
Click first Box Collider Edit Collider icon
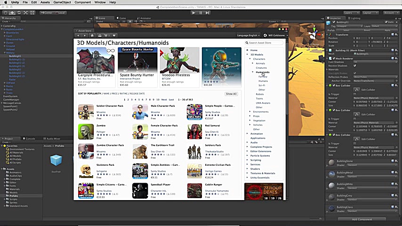[357, 89]
